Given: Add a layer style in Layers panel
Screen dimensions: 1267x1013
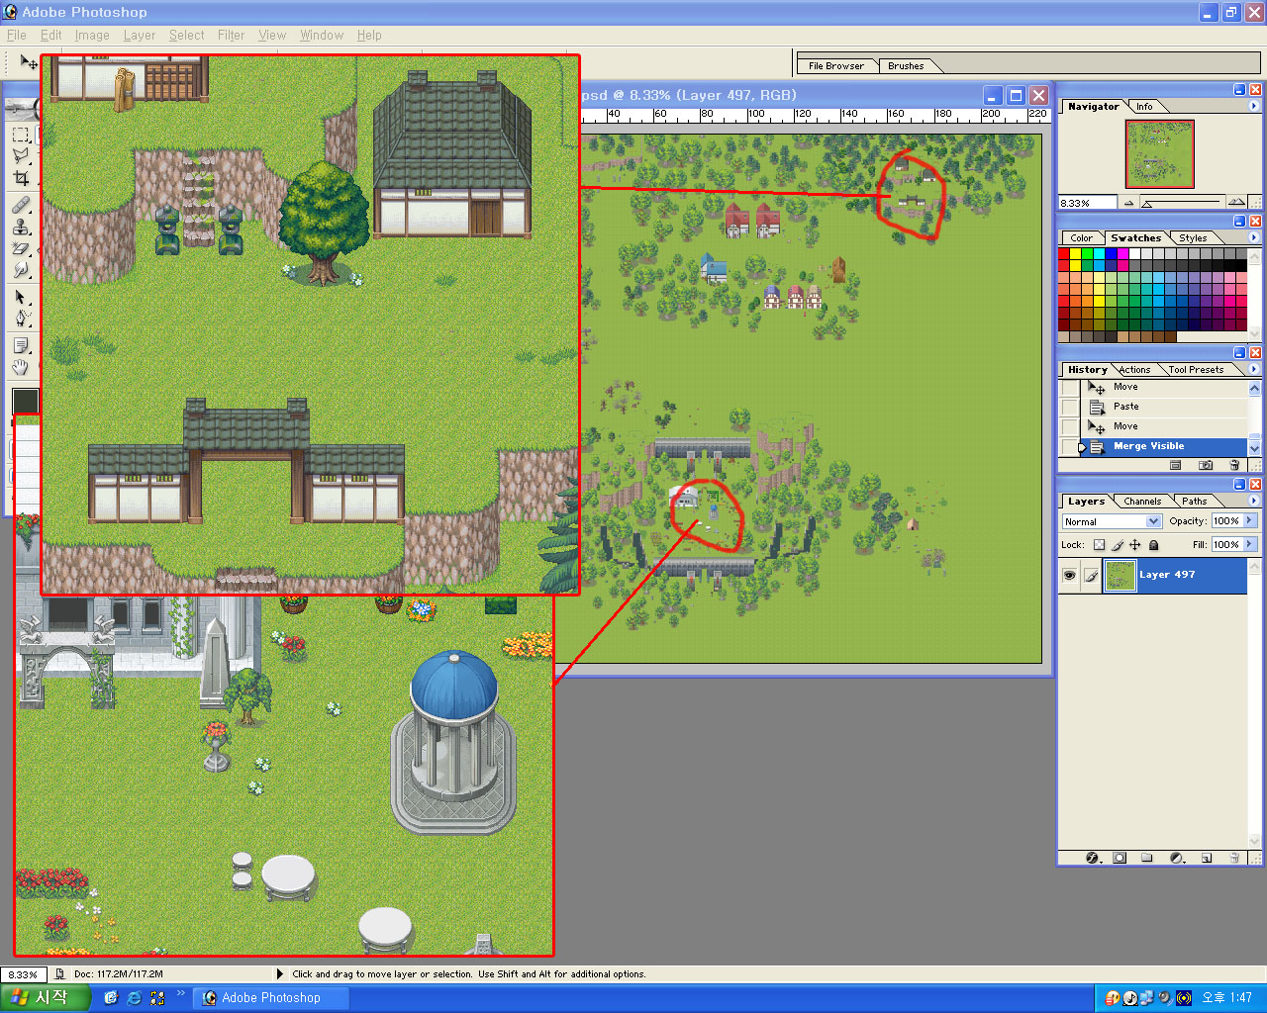Looking at the screenshot, I should pos(1094,858).
